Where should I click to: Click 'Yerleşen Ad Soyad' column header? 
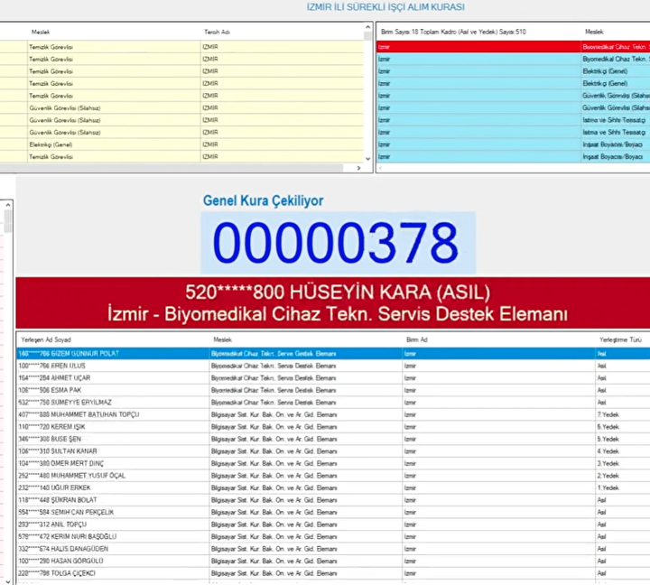pyautogui.click(x=46, y=340)
